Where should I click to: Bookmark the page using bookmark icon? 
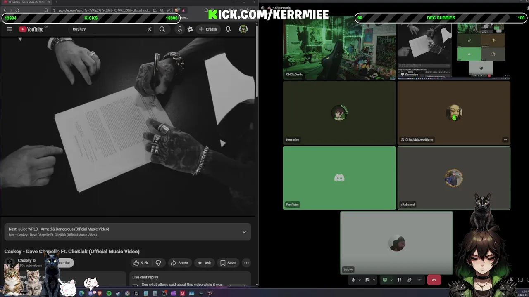pos(46,10)
